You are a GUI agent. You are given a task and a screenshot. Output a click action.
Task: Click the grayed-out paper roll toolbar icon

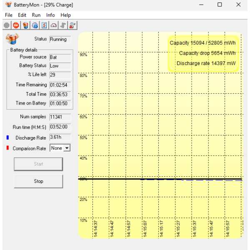[x=63, y=25]
